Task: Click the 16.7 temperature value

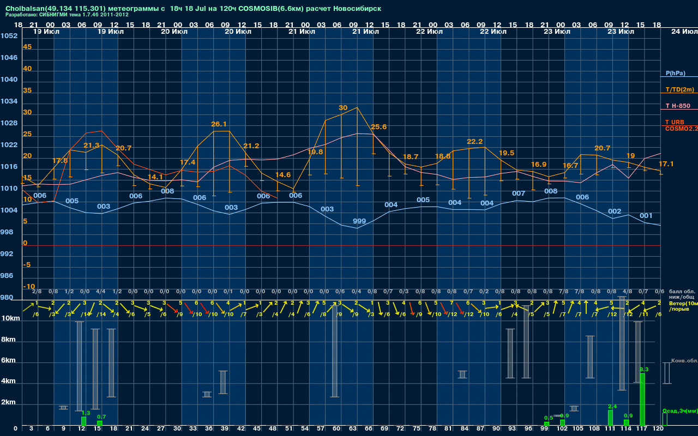Action: (570, 166)
